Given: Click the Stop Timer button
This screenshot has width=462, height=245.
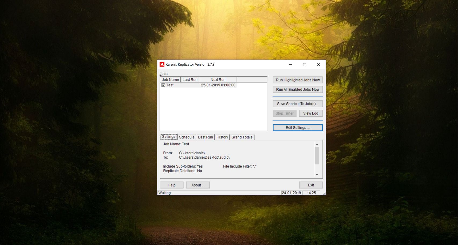Looking at the screenshot, I should click(x=285, y=113).
